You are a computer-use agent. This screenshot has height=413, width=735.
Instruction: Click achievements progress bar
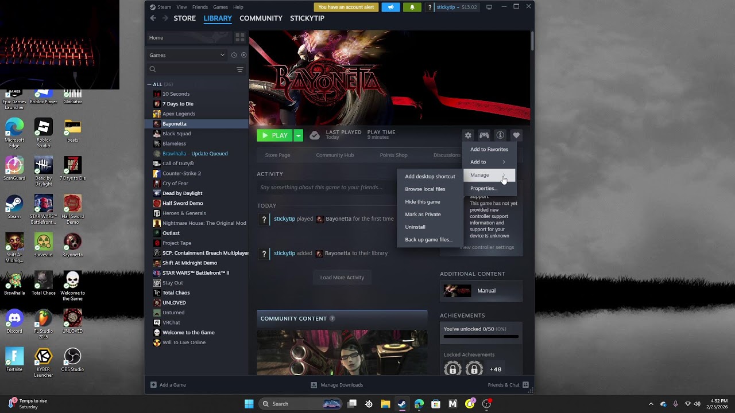[x=481, y=337]
